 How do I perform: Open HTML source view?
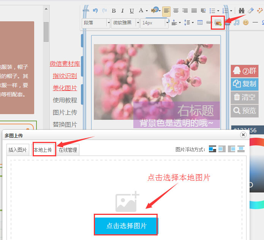click(86, 10)
